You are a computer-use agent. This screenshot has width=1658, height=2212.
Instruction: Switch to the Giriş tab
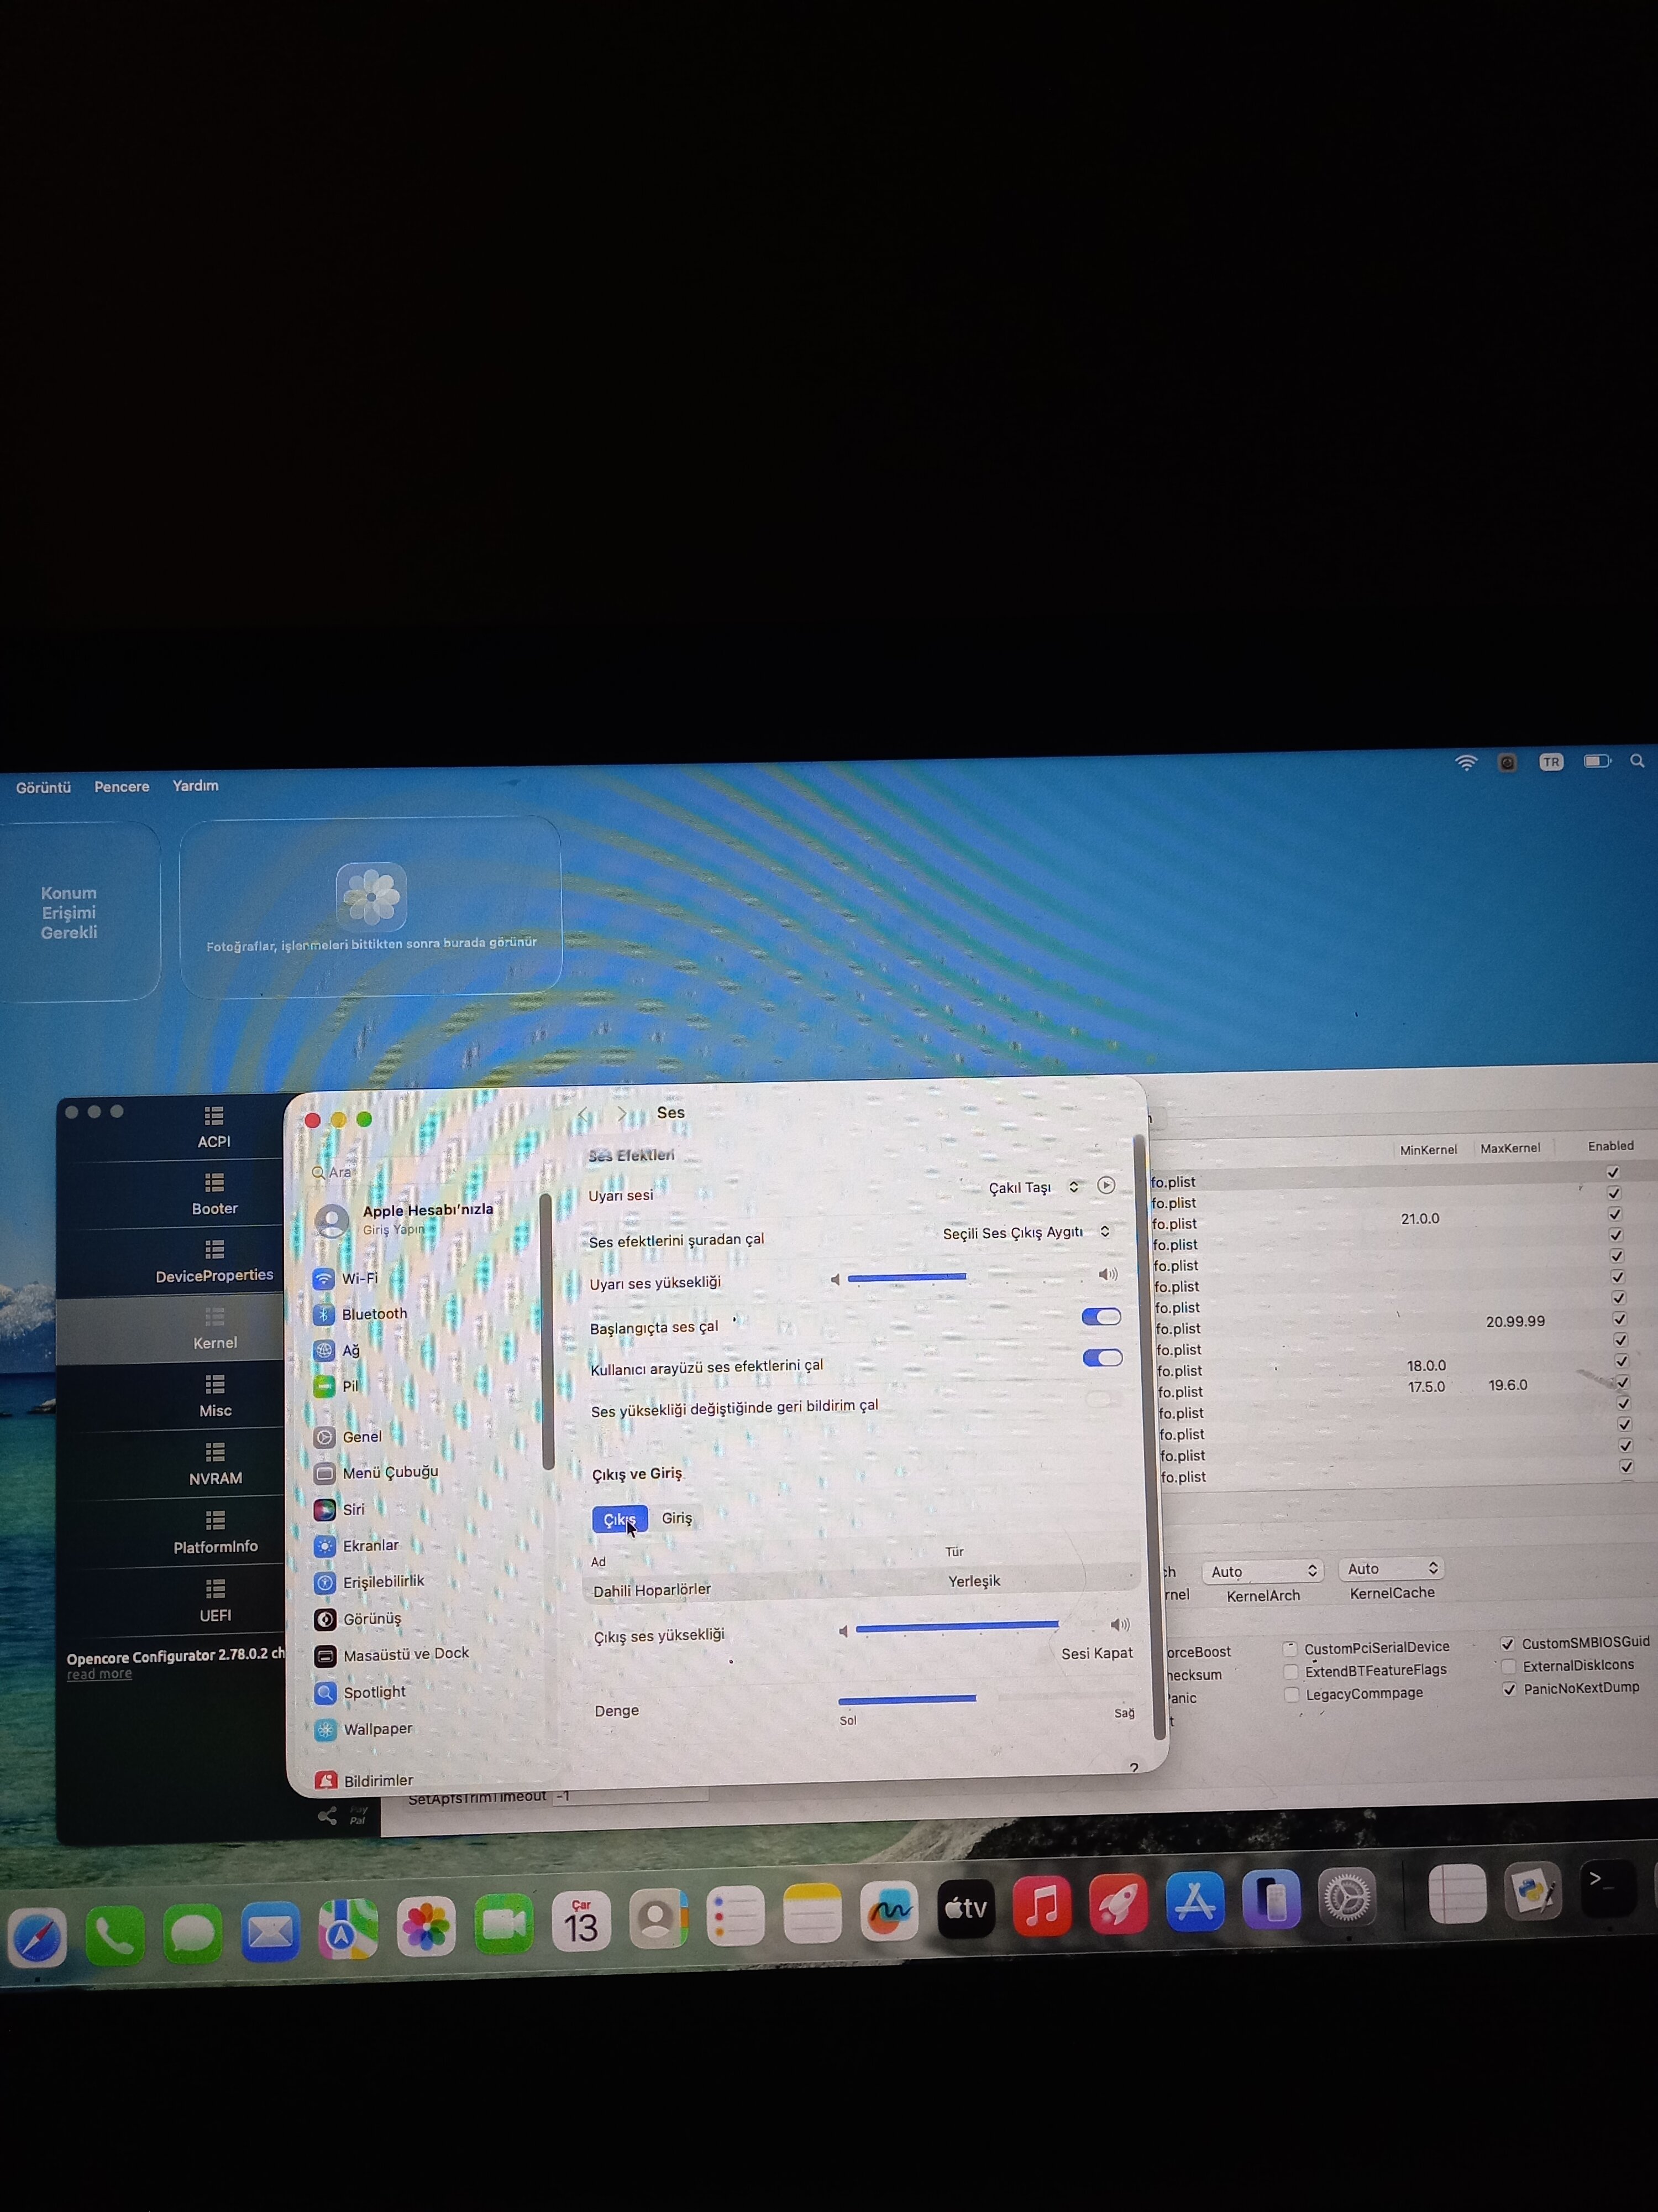(676, 1518)
